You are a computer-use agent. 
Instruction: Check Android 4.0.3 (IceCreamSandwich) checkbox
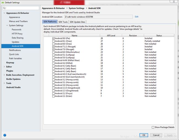point(53,74)
